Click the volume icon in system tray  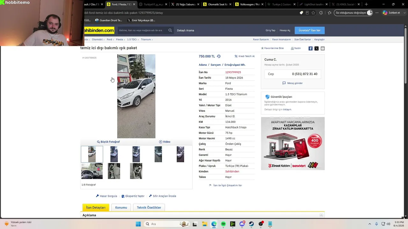388,224
